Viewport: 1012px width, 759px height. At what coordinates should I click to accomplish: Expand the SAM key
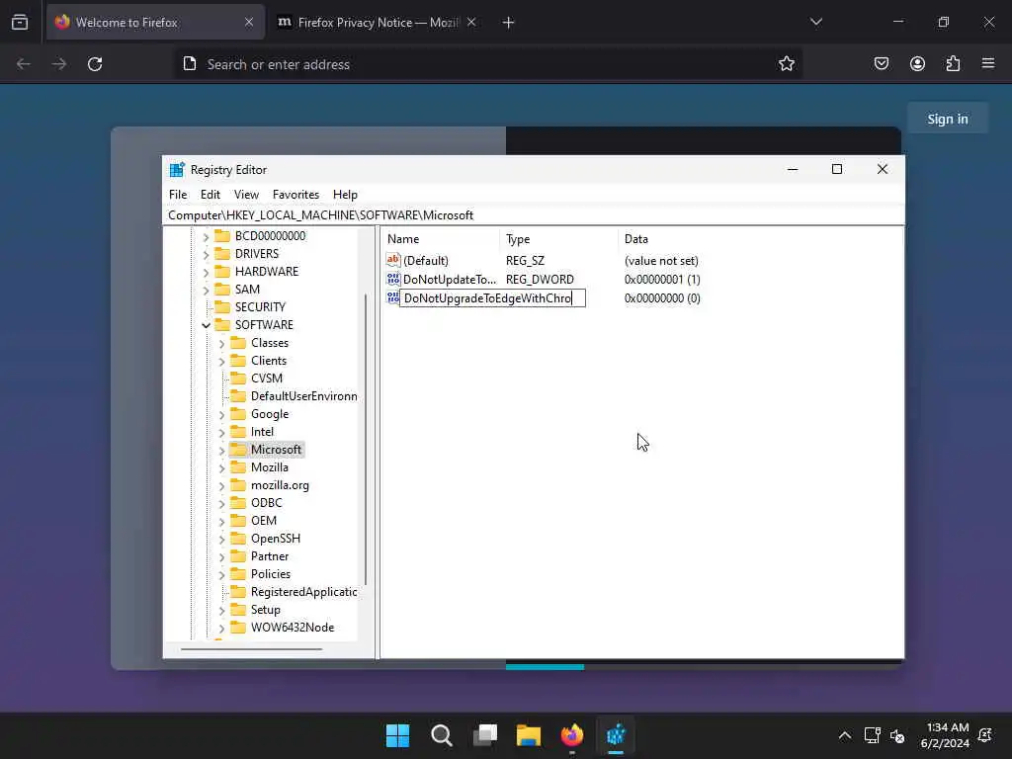point(206,290)
